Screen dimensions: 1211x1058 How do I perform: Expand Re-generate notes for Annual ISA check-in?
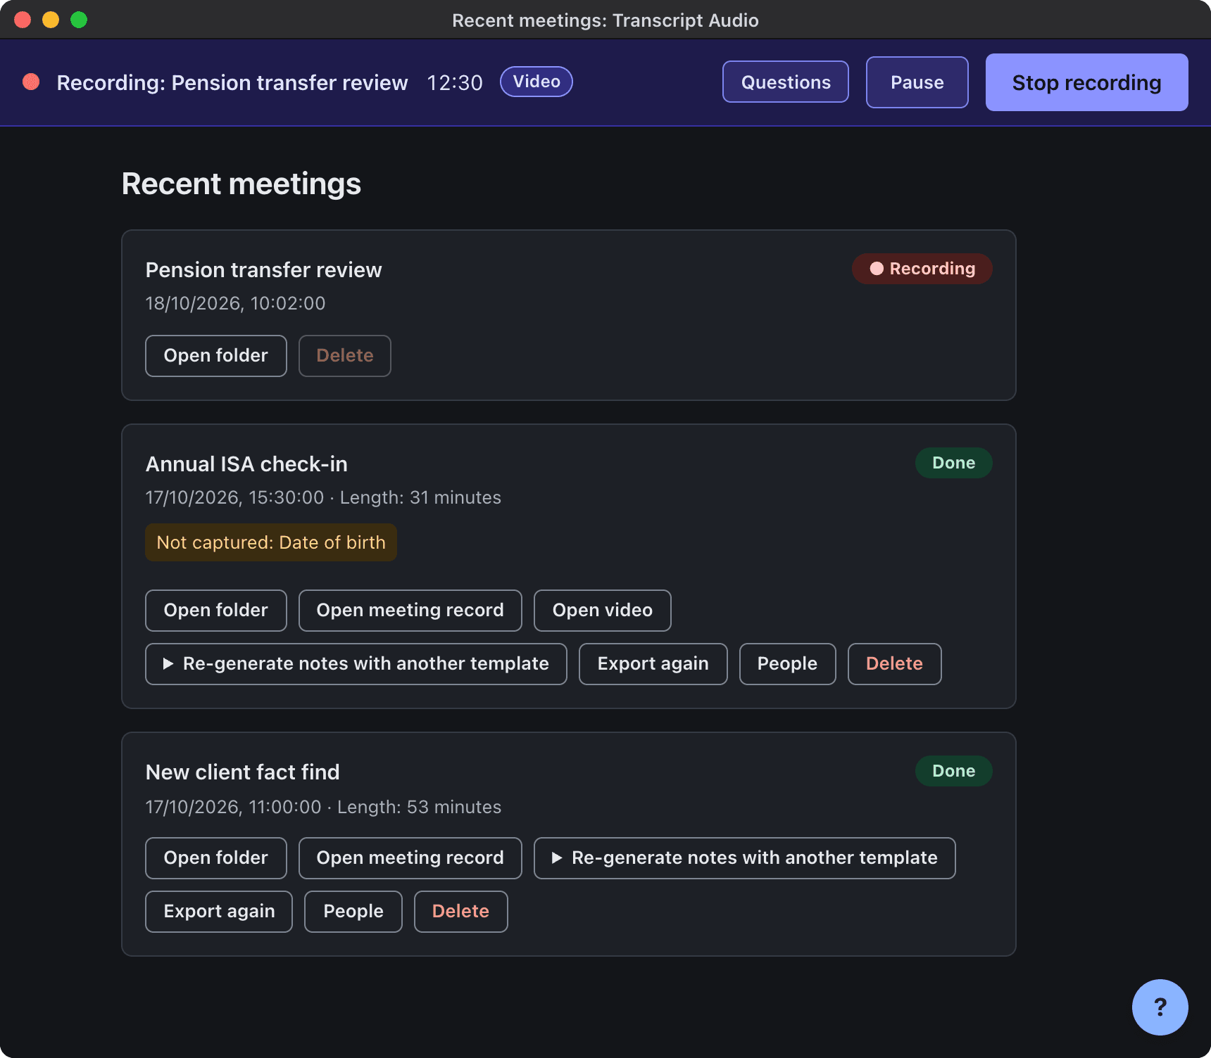click(x=356, y=664)
